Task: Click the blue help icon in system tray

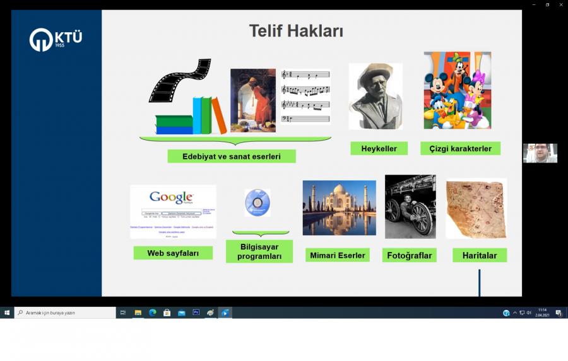Action: (x=506, y=313)
